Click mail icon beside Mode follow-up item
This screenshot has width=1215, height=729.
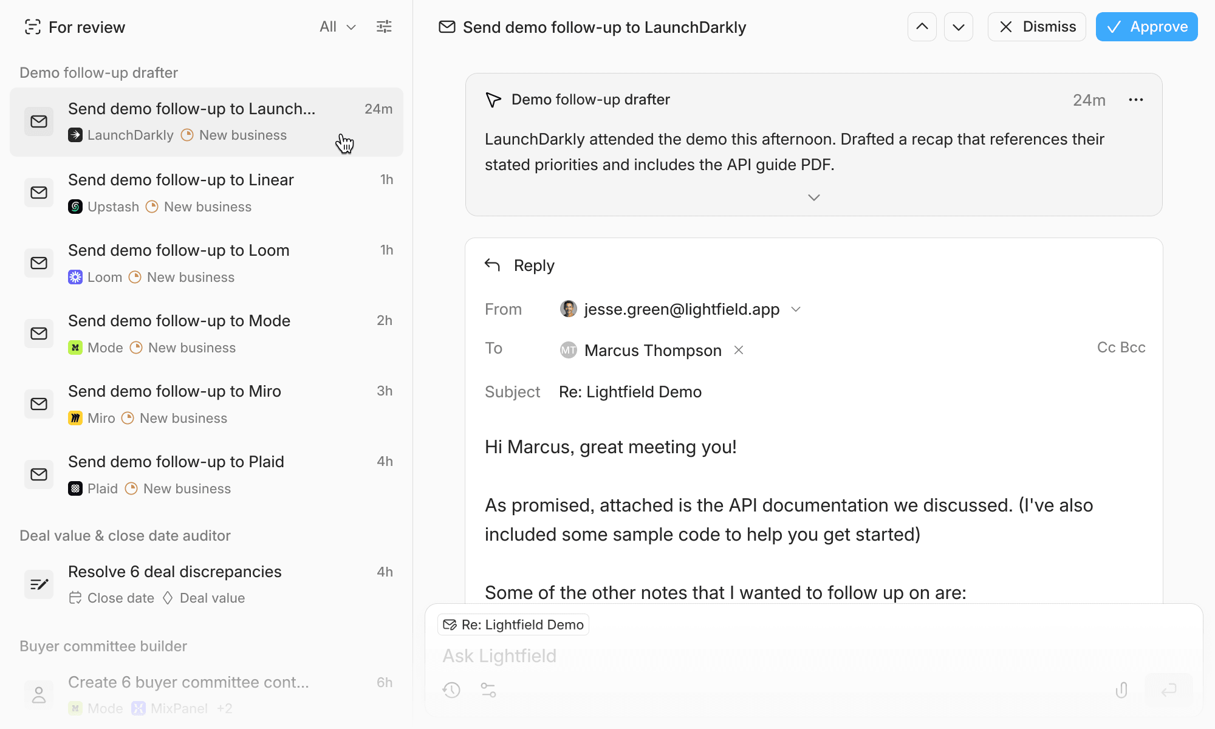click(x=39, y=334)
